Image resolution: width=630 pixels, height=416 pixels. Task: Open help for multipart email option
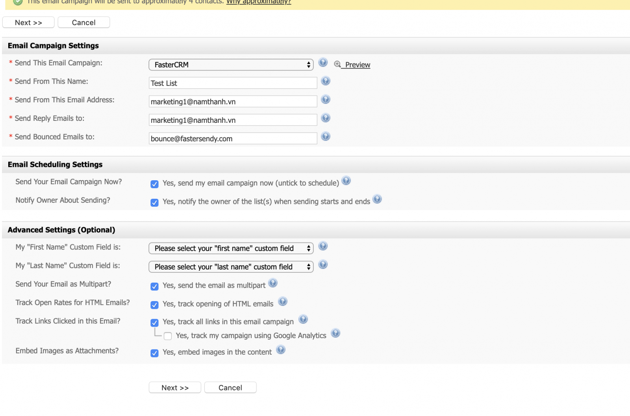pyautogui.click(x=273, y=283)
